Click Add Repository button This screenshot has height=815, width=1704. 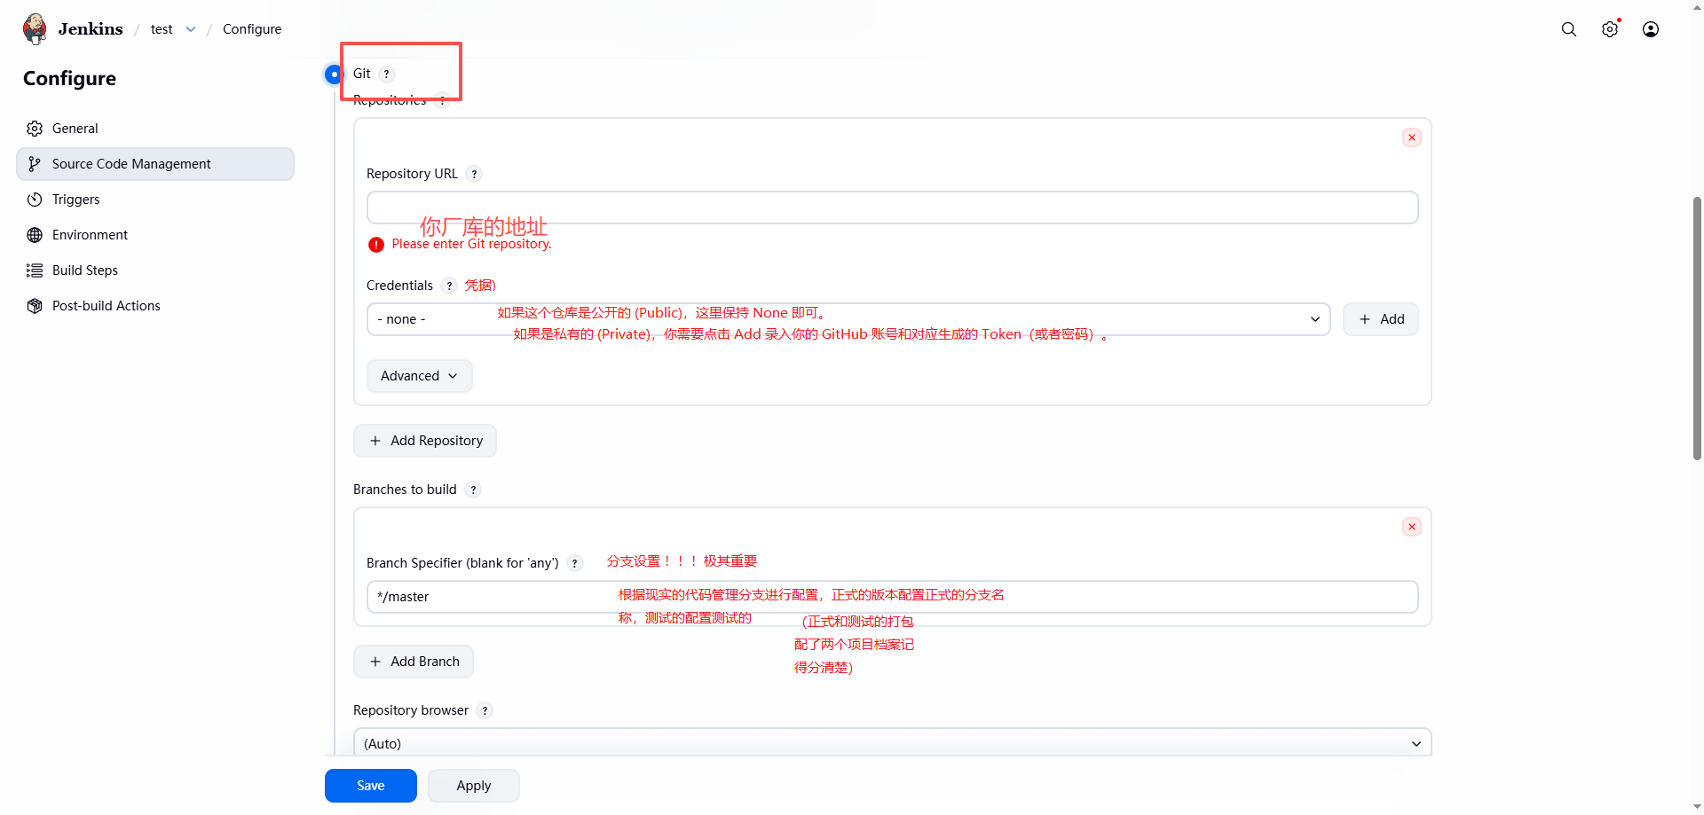(425, 441)
